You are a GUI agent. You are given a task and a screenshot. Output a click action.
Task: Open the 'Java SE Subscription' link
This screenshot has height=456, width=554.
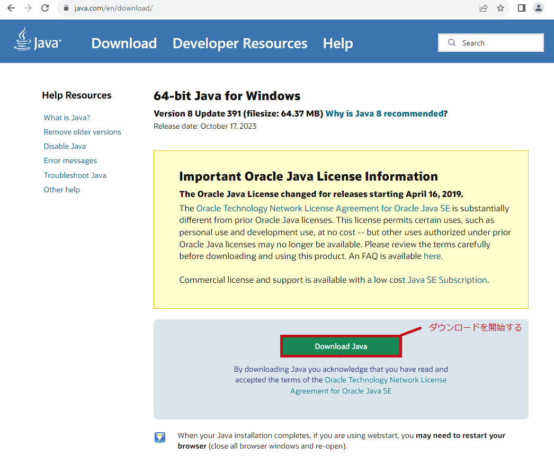tap(448, 280)
